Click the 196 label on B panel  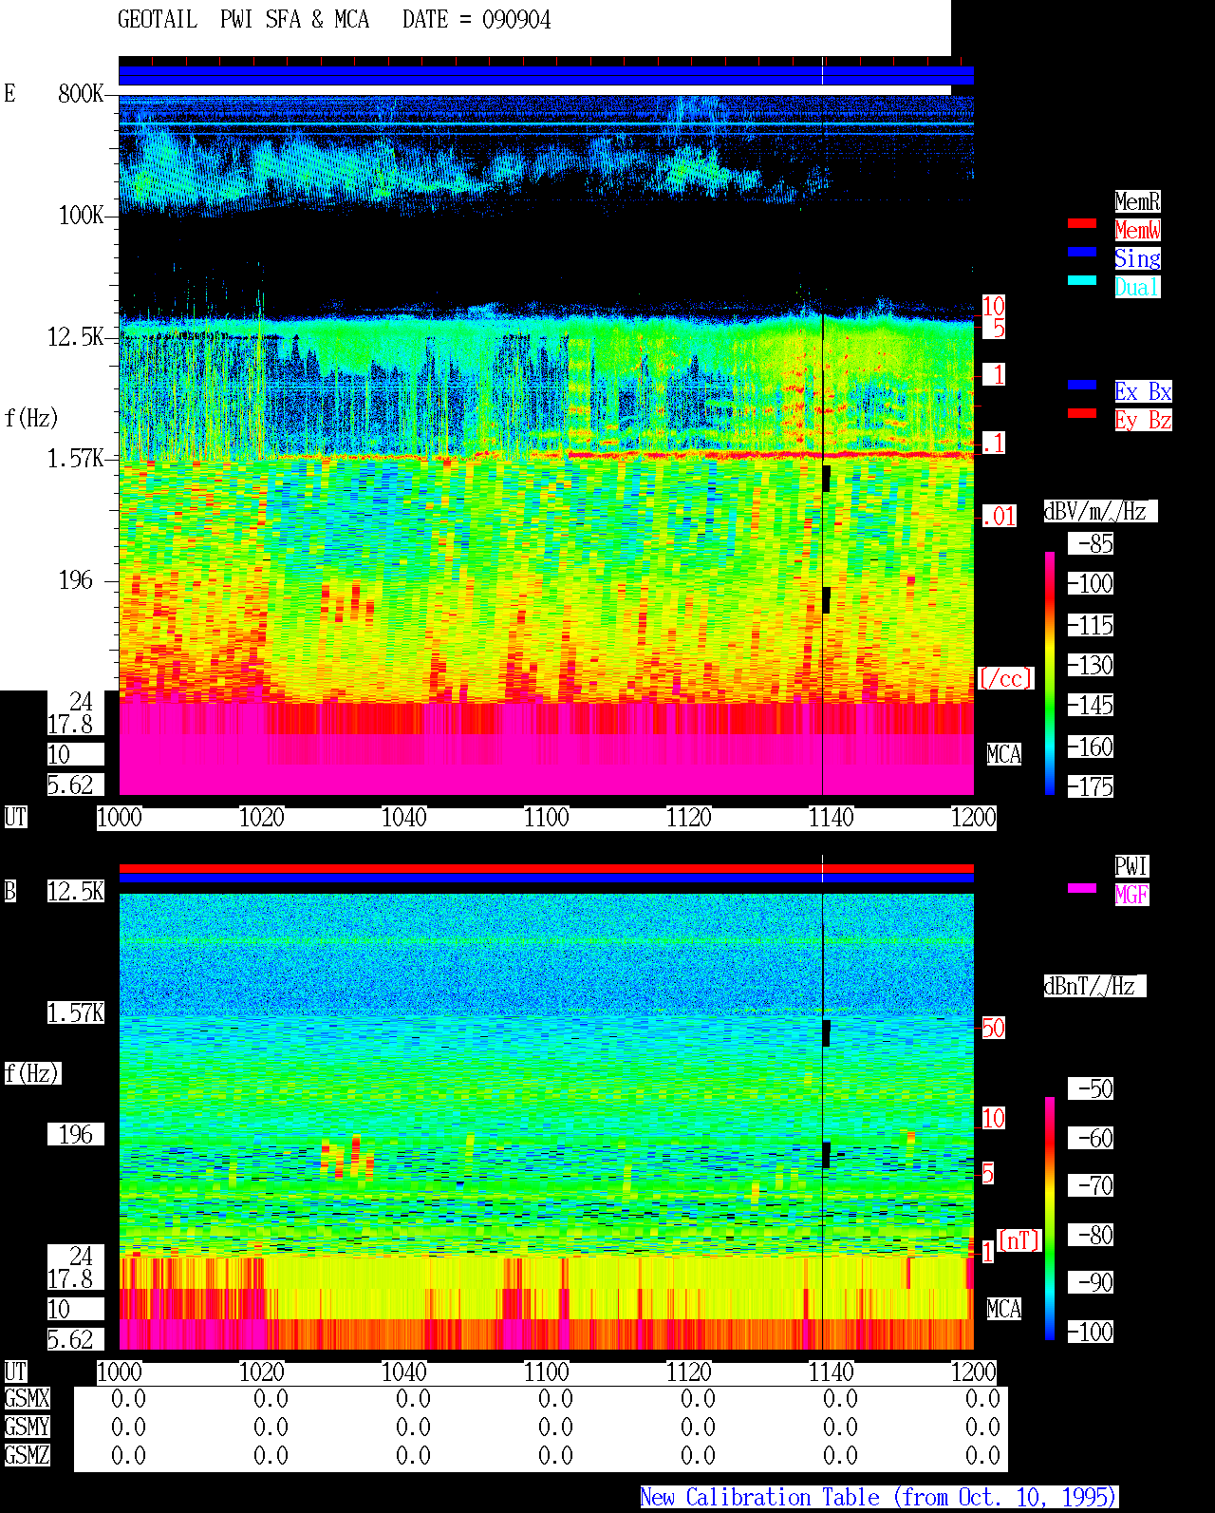click(x=76, y=1134)
